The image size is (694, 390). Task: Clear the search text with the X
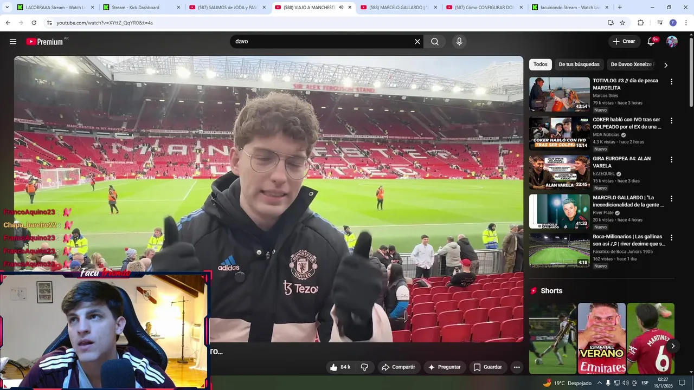[417, 42]
